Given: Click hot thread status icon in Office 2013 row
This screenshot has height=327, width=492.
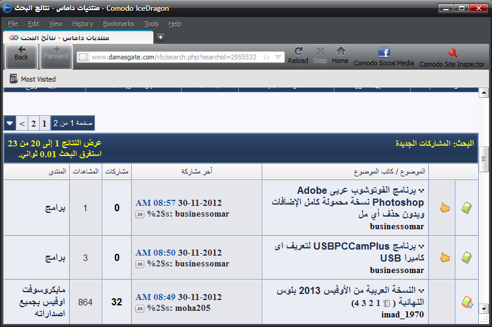Looking at the screenshot, I should click(x=467, y=302).
